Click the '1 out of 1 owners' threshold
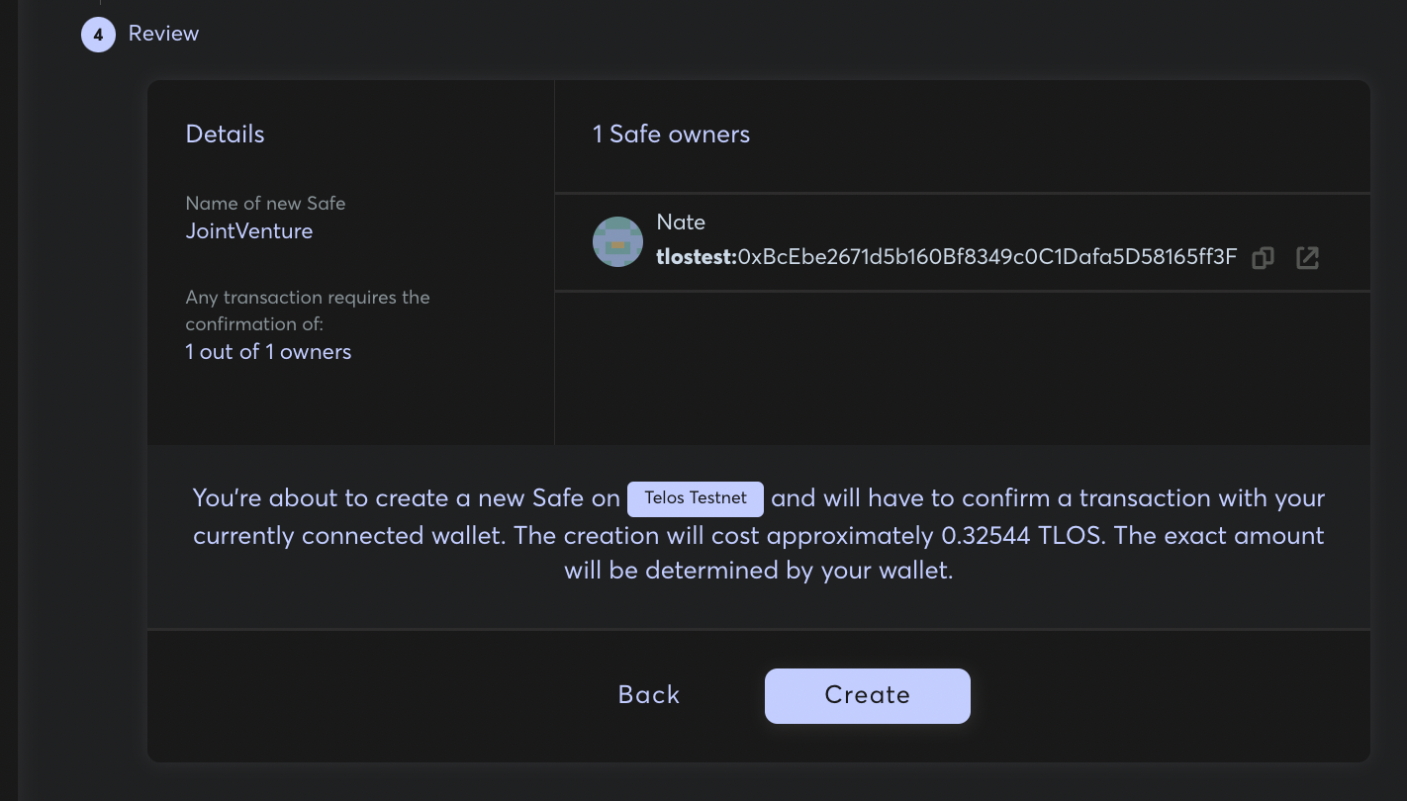 [x=268, y=352]
